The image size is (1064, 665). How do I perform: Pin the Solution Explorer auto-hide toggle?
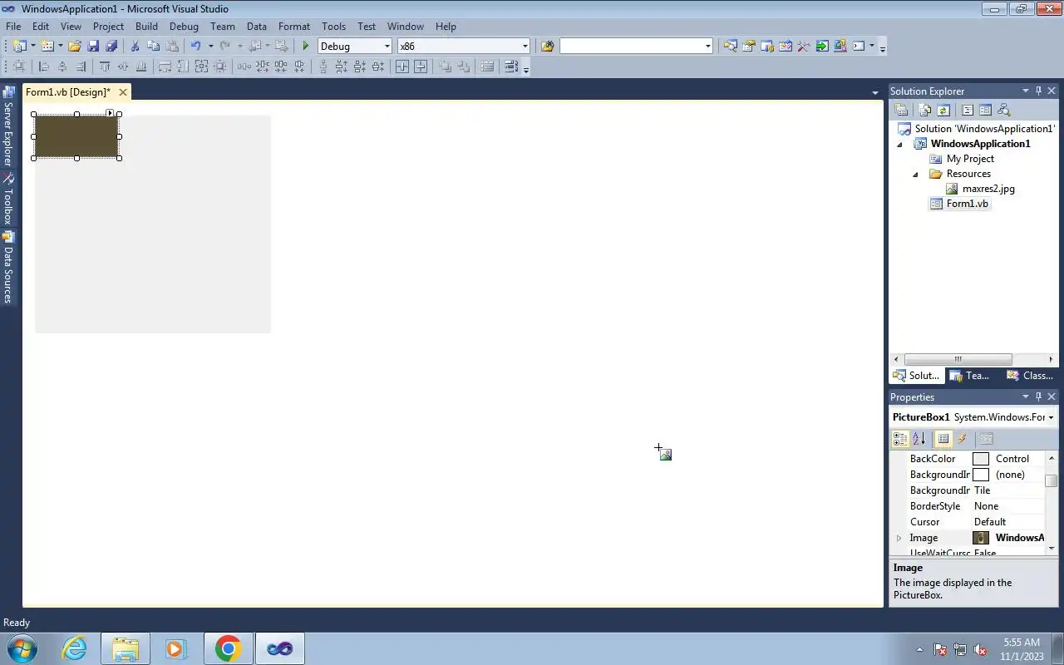(1038, 91)
